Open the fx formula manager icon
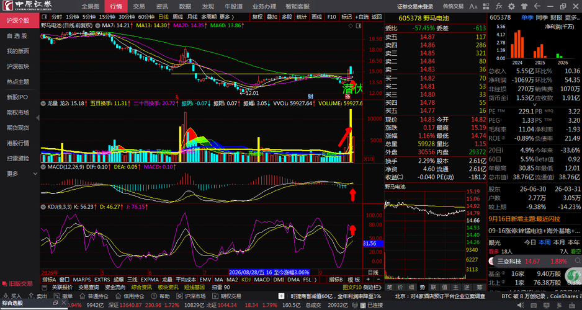Image resolution: width=582 pixels, height=310 pixels. (499, 6)
